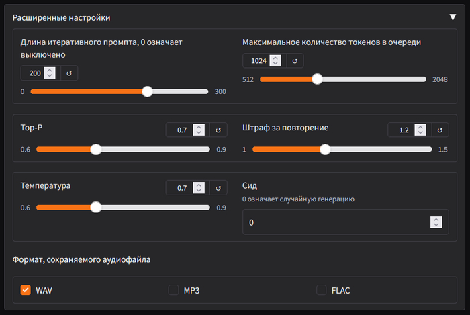Click the max tokens slider handle
This screenshot has height=315, width=470.
[x=317, y=79]
